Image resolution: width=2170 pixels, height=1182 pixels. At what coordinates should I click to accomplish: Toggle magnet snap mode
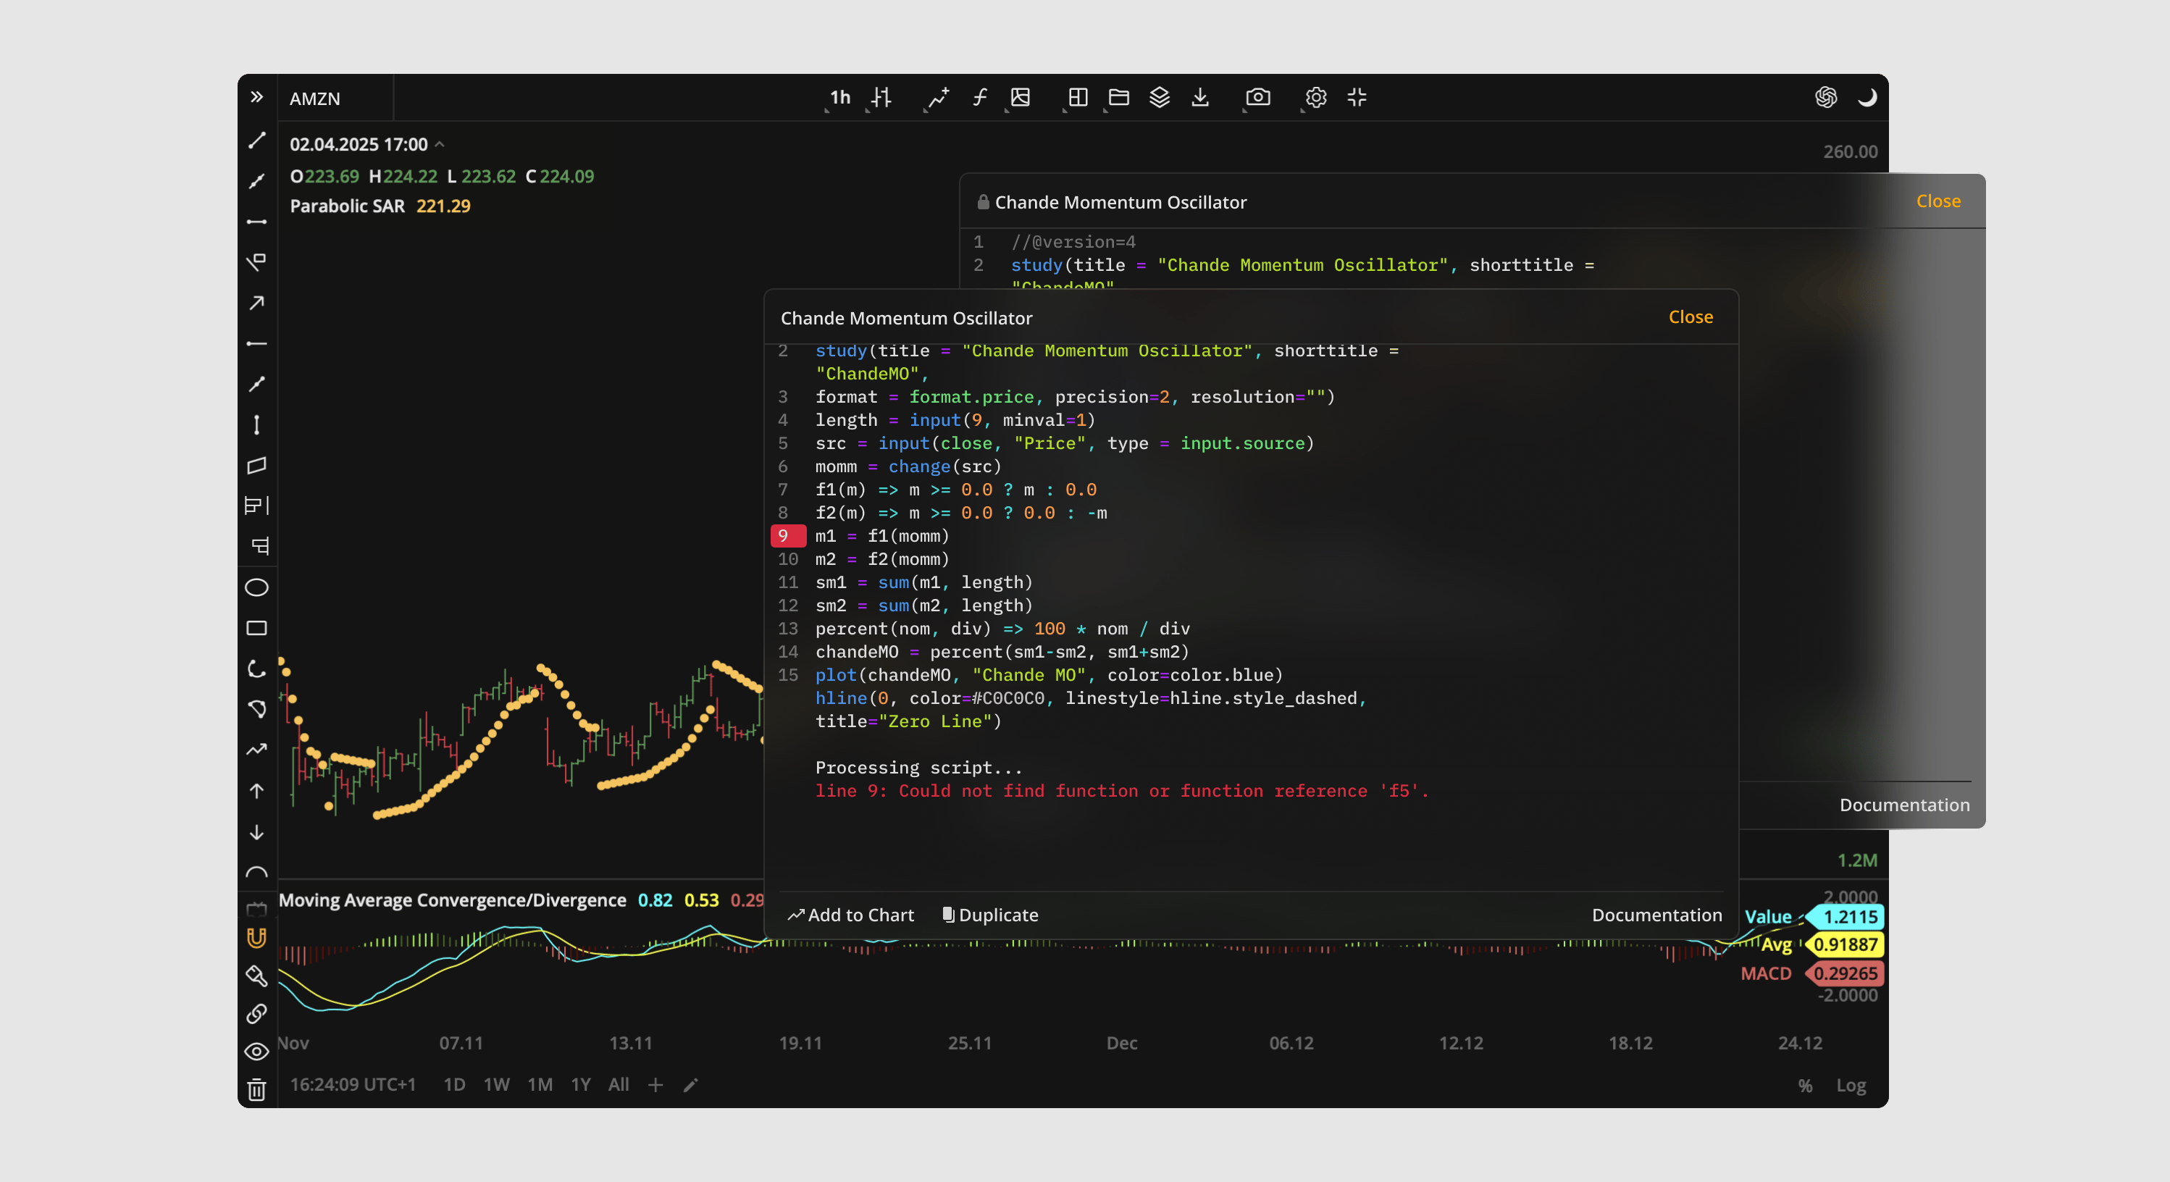257,938
